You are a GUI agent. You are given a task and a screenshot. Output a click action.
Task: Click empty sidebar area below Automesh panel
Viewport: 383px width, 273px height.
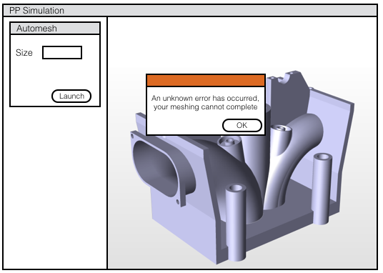pos(55,188)
